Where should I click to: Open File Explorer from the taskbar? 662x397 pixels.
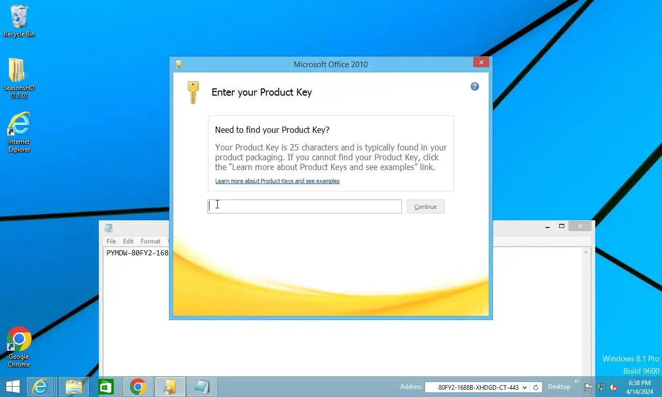74,387
